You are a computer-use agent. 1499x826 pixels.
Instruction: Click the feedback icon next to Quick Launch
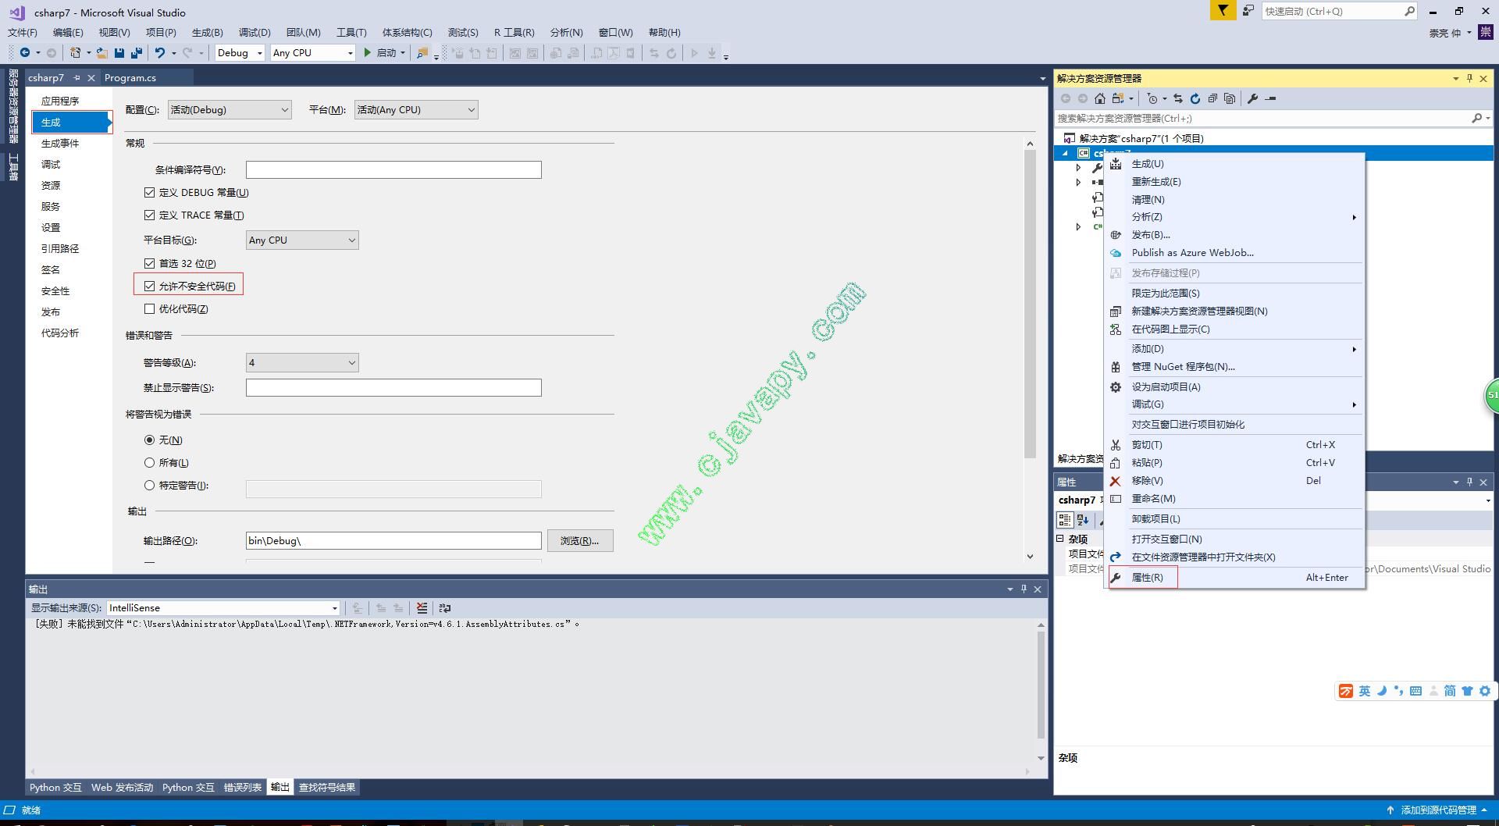tap(1248, 11)
